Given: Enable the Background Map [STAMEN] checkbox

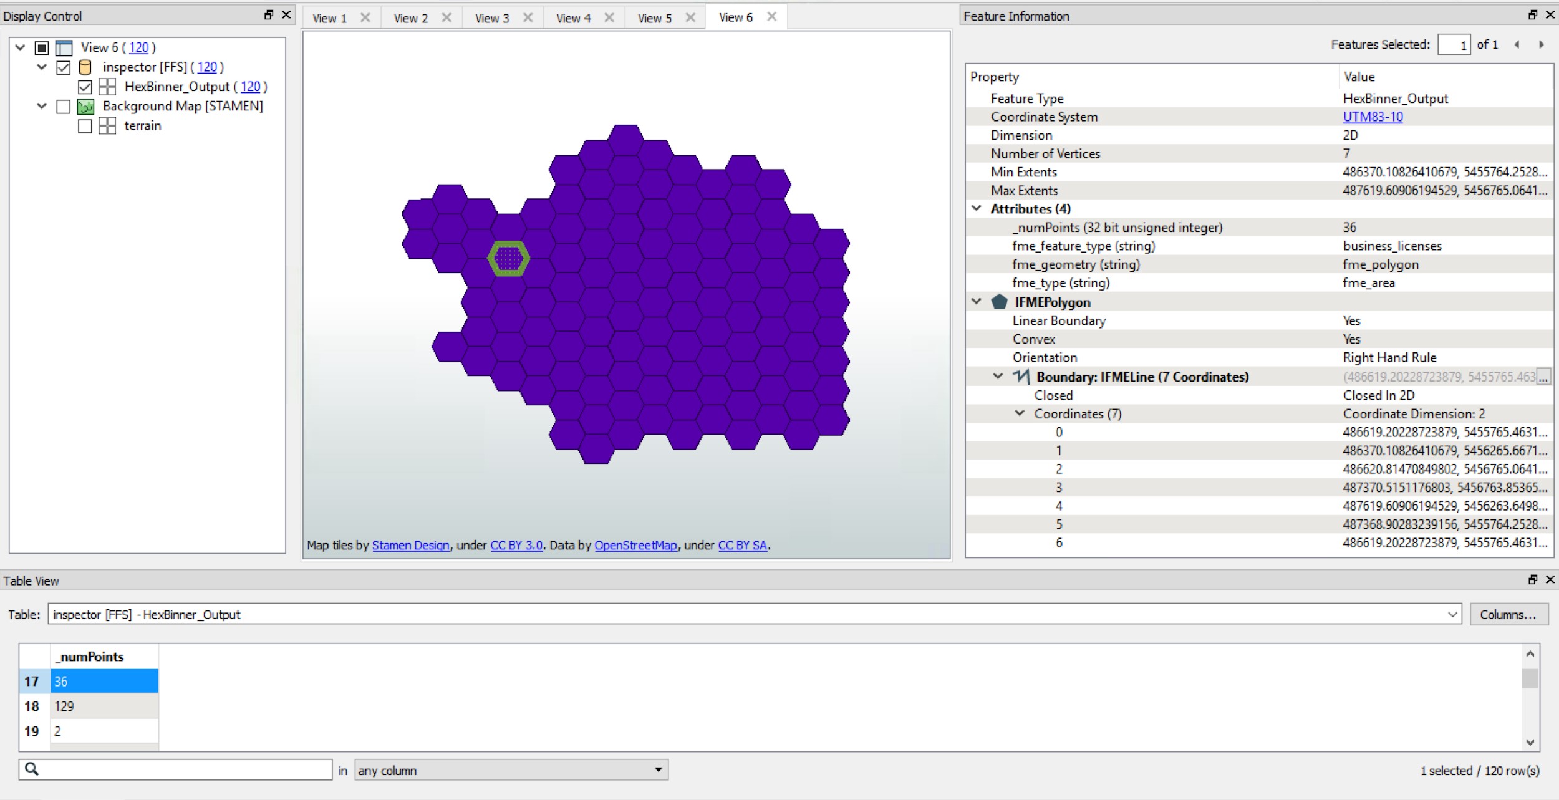Looking at the screenshot, I should (x=64, y=107).
